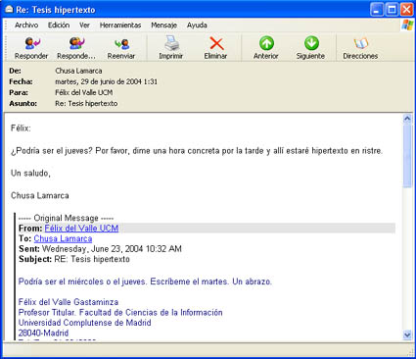Click the sender name Chusa Lamarca in the header
This screenshot has height=359, width=416.
[x=78, y=71]
